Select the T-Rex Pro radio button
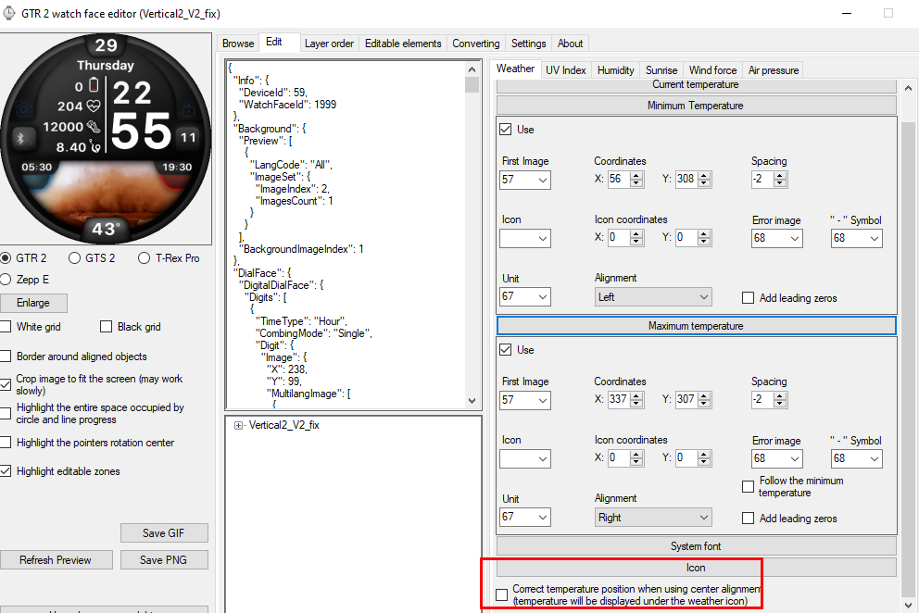The width and height of the screenshot is (919, 613). (144, 257)
